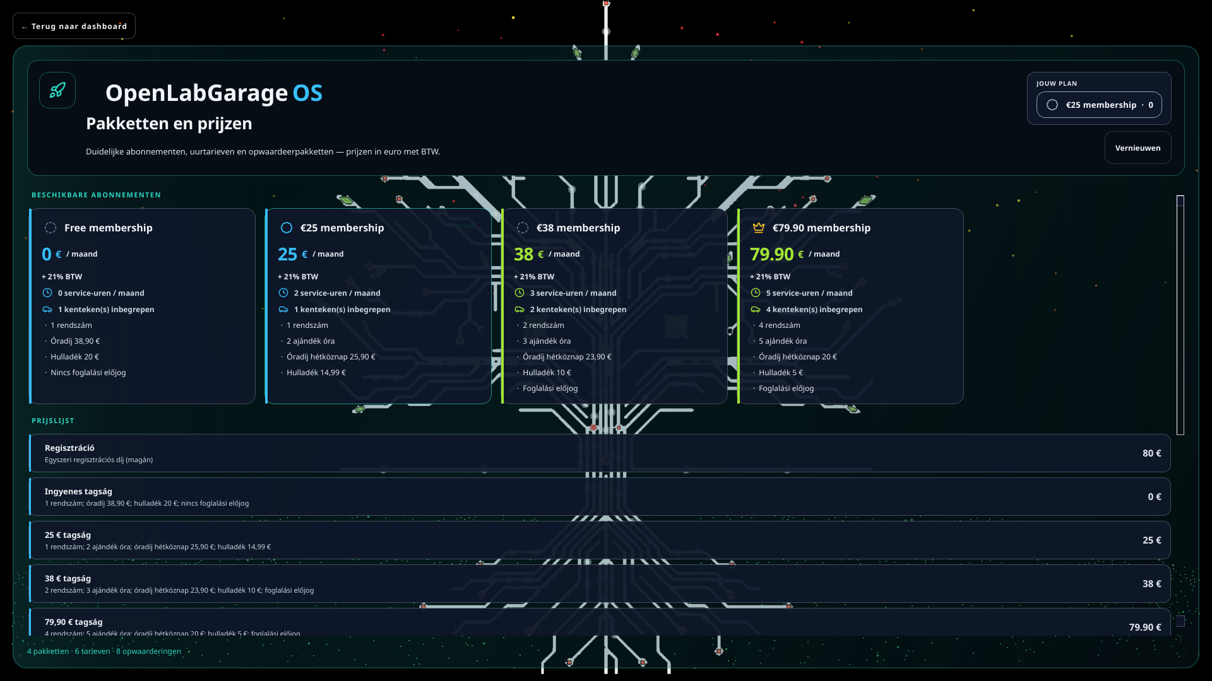Select the Regisztráció price row

pyautogui.click(x=600, y=453)
